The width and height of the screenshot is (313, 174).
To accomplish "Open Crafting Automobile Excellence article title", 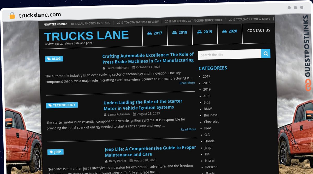I will pyautogui.click(x=148, y=58).
